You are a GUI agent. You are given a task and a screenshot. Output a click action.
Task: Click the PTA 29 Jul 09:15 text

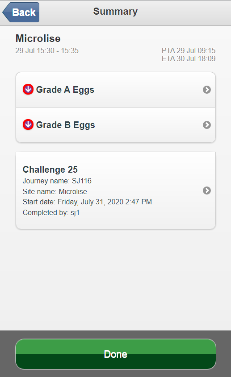tap(189, 50)
